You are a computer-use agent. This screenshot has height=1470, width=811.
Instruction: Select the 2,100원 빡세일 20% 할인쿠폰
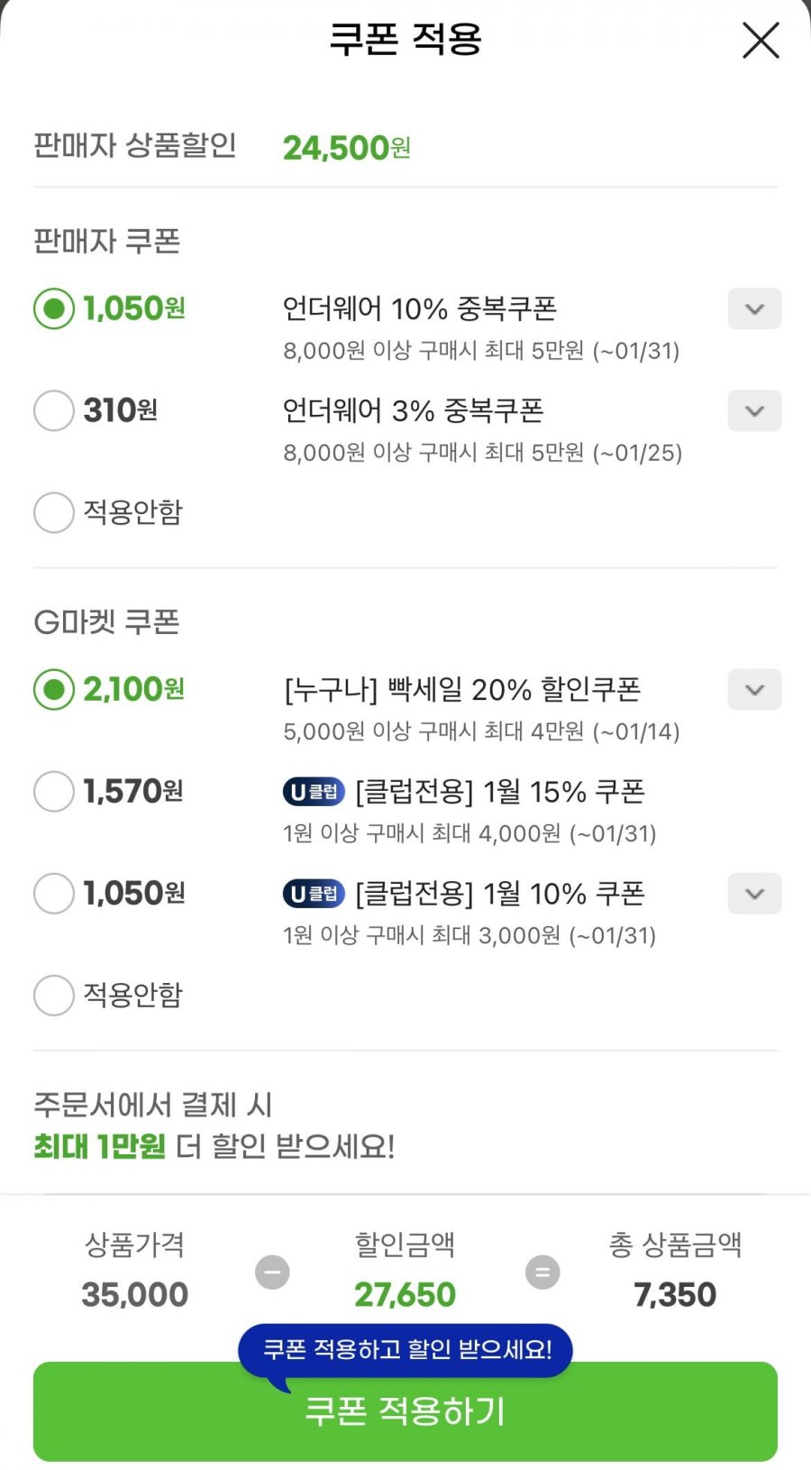[x=54, y=690]
